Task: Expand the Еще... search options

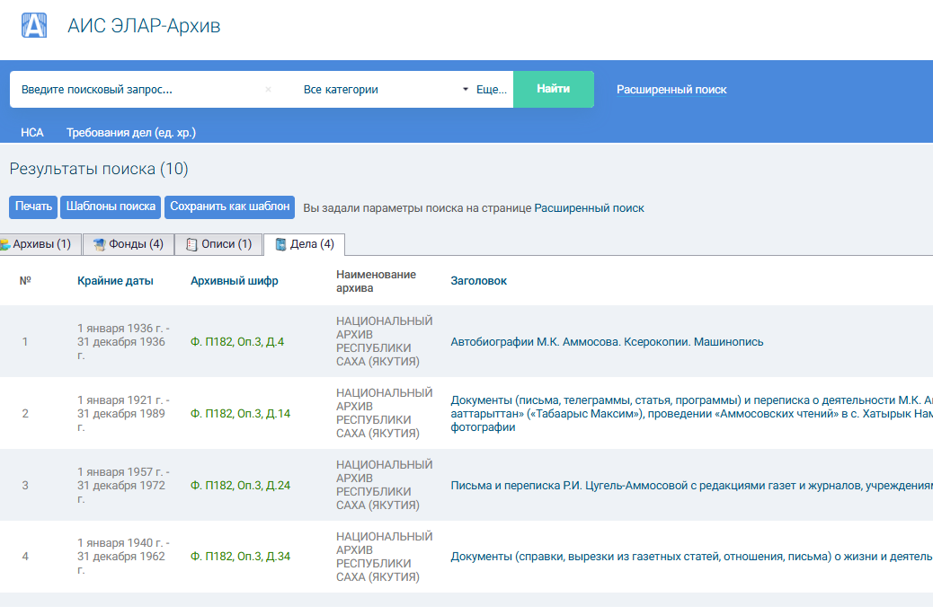Action: pyautogui.click(x=492, y=90)
